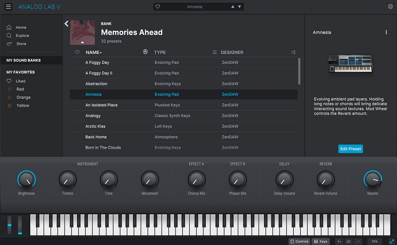Viewport: 397px width, 245px height.
Task: Toggle the Controls panel
Action: click(x=299, y=241)
